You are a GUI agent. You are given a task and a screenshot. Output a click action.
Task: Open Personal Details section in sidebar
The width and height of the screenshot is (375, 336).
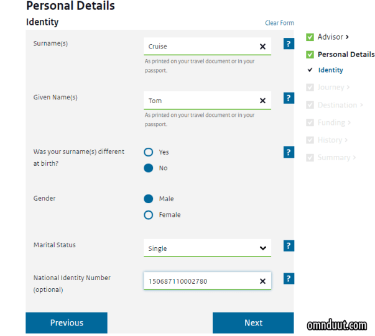tap(346, 55)
